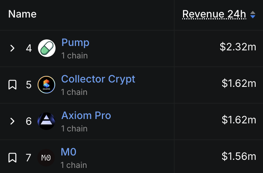Open the Collector Crypt protocol link
This screenshot has width=263, height=173.
tap(98, 79)
